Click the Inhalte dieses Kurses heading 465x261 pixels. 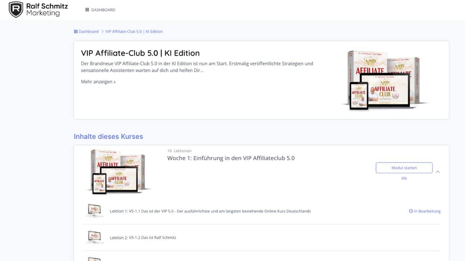(108, 137)
